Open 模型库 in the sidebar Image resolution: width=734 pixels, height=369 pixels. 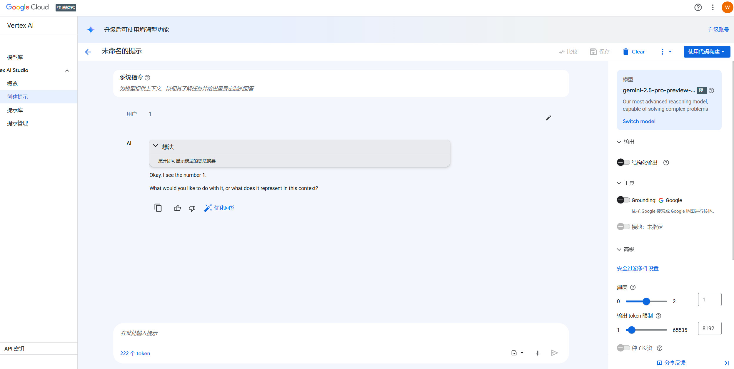(x=15, y=57)
